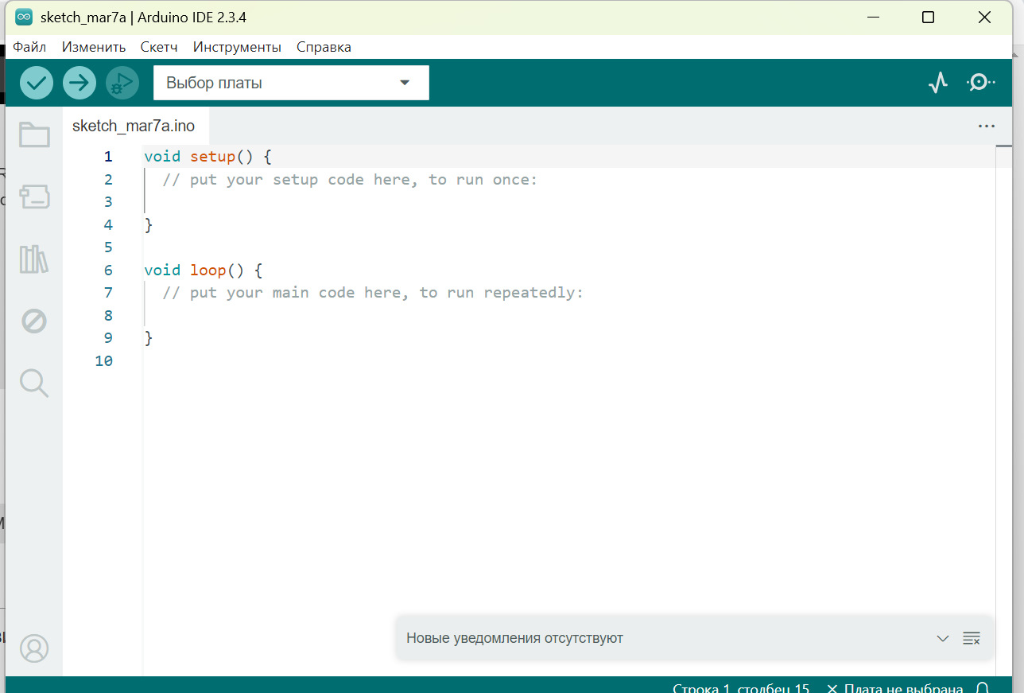The image size is (1024, 693).
Task: Open the Инструменты menu
Action: pyautogui.click(x=237, y=47)
